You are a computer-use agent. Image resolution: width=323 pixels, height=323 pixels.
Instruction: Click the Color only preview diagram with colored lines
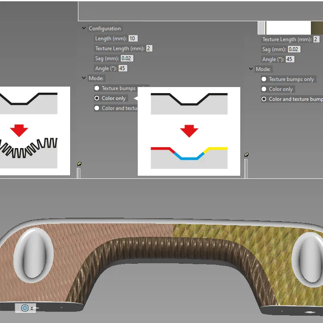click(x=189, y=131)
